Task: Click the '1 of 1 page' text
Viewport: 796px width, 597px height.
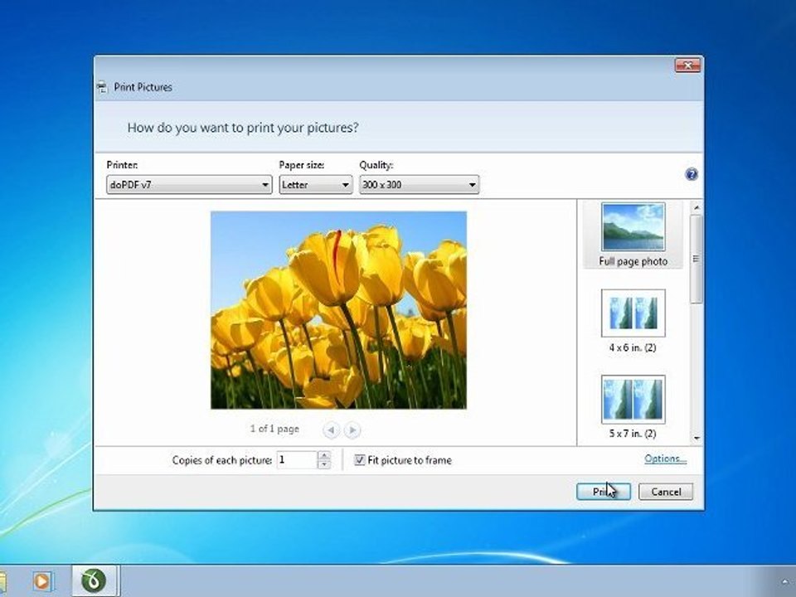Action: coord(274,429)
